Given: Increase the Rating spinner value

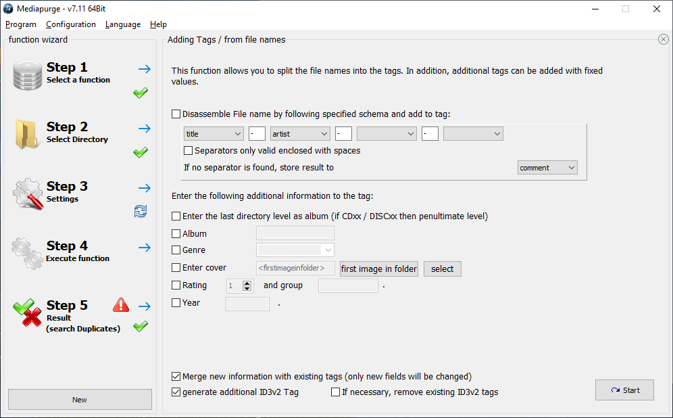Looking at the screenshot, I should pos(247,283).
